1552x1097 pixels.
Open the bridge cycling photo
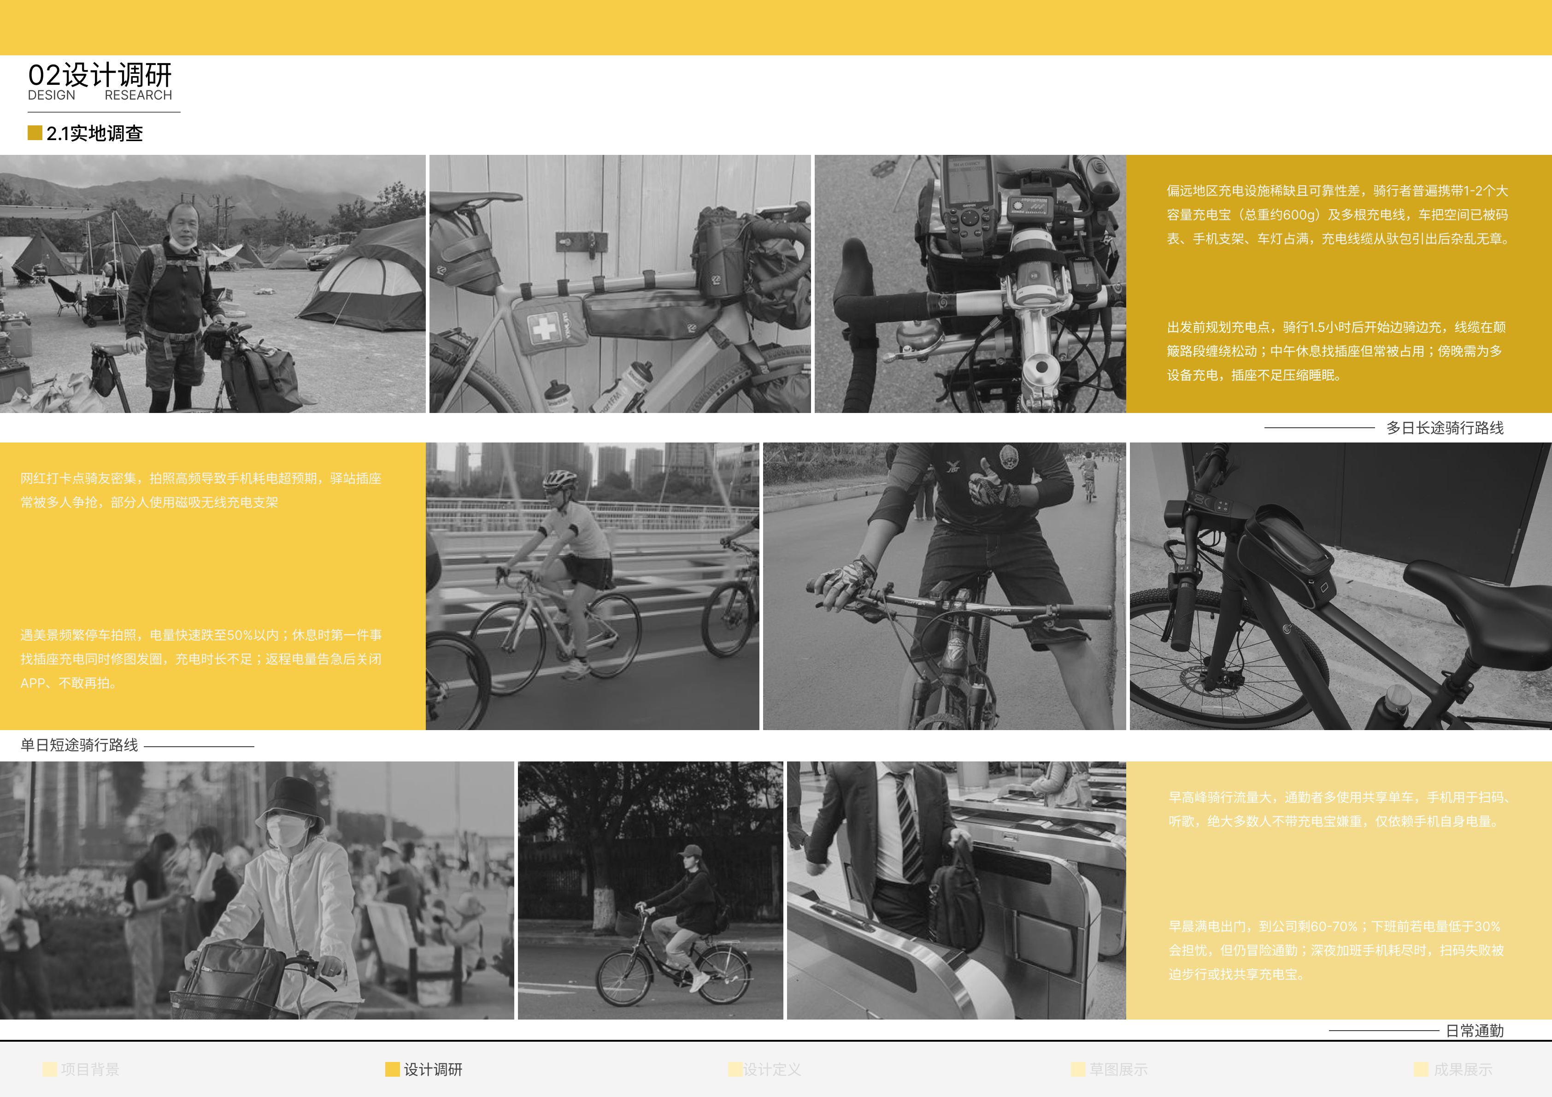(592, 585)
